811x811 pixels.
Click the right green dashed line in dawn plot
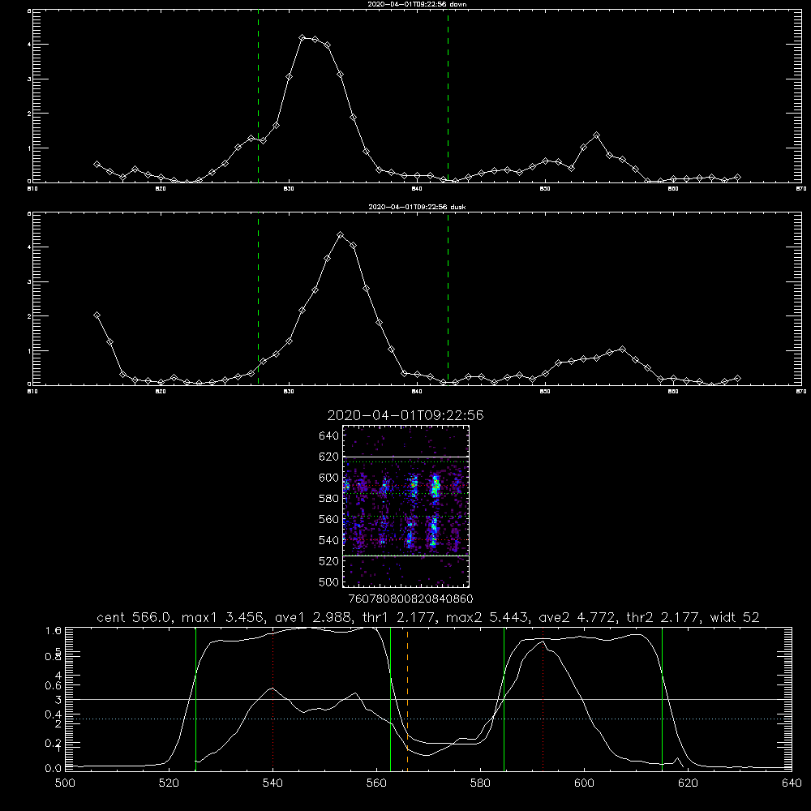click(448, 96)
